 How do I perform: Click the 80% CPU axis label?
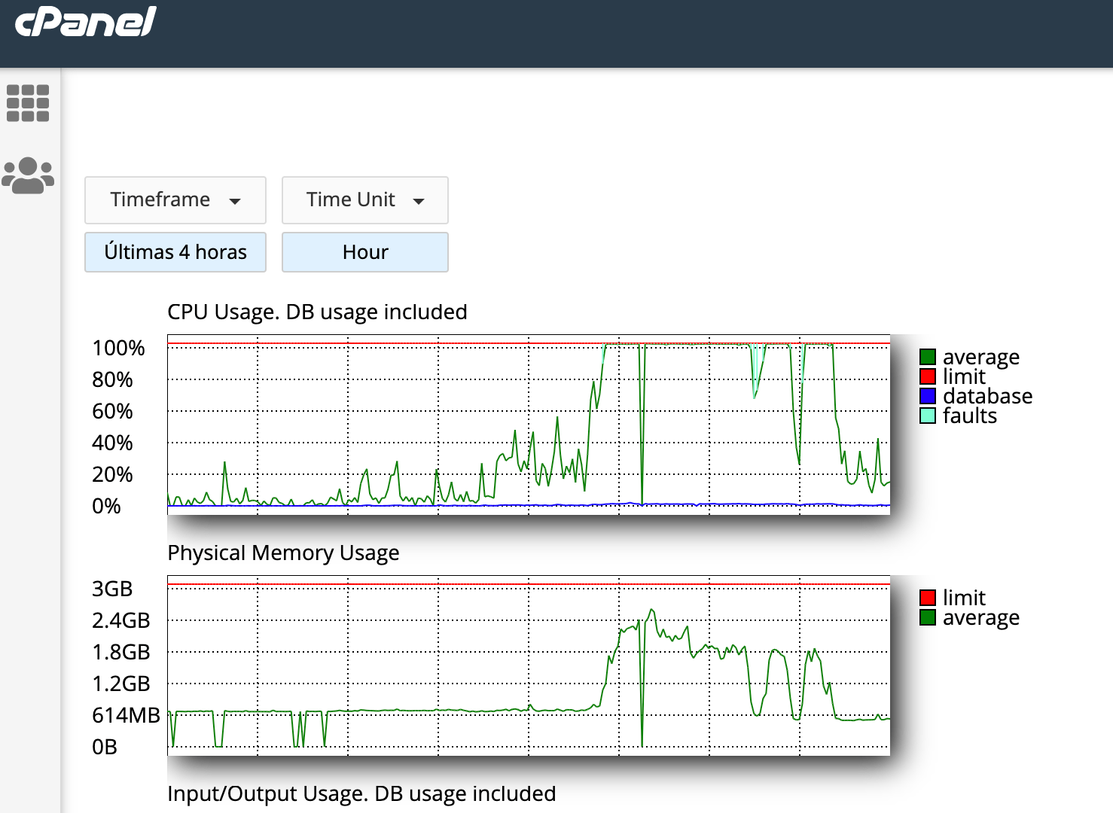[112, 380]
